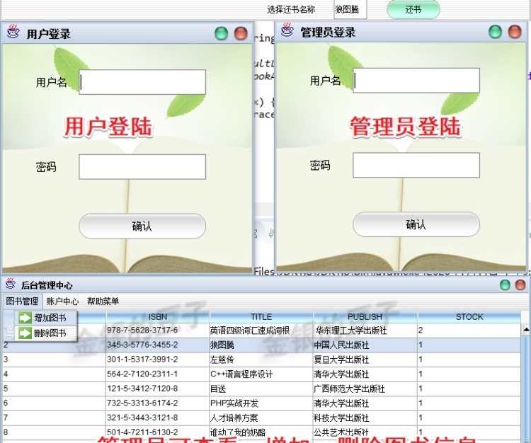This screenshot has height=443, width=531.
Task: Open the 帮助菜单 menu
Action: 103,301
